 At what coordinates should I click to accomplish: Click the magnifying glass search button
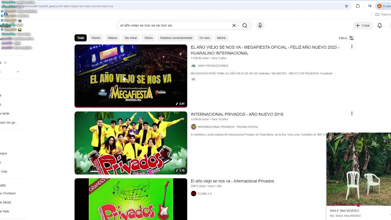click(x=245, y=25)
